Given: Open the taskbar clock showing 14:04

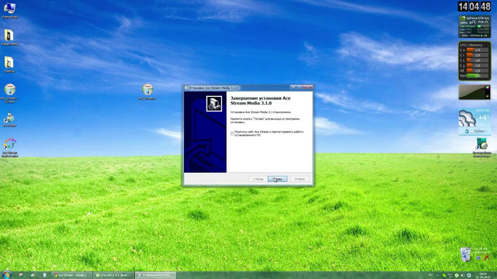Looking at the screenshot, I should coord(483,275).
